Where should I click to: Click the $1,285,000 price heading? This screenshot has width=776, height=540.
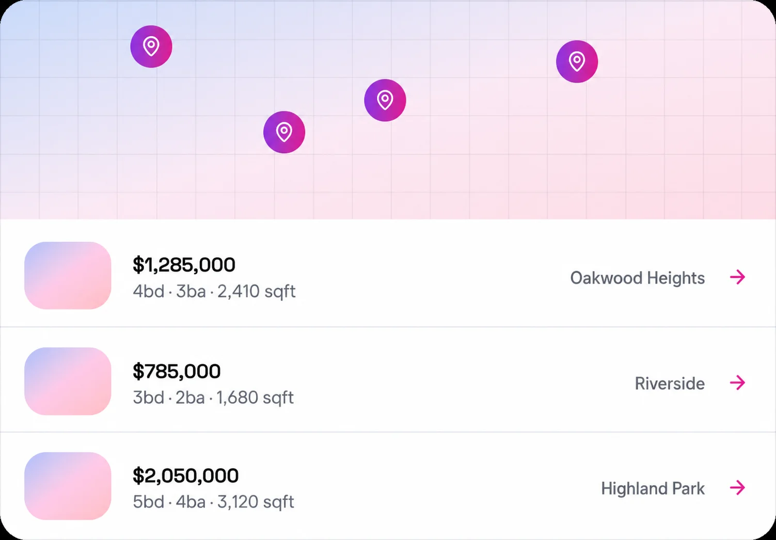coord(184,265)
